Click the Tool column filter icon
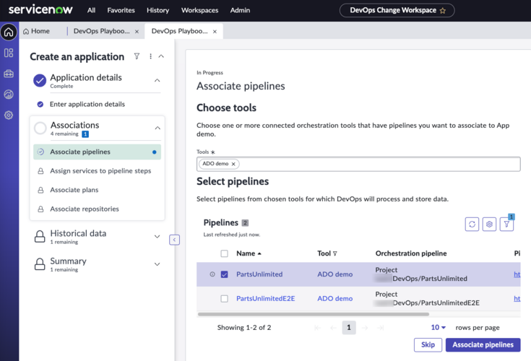The width and height of the screenshot is (531, 361). pyautogui.click(x=335, y=253)
